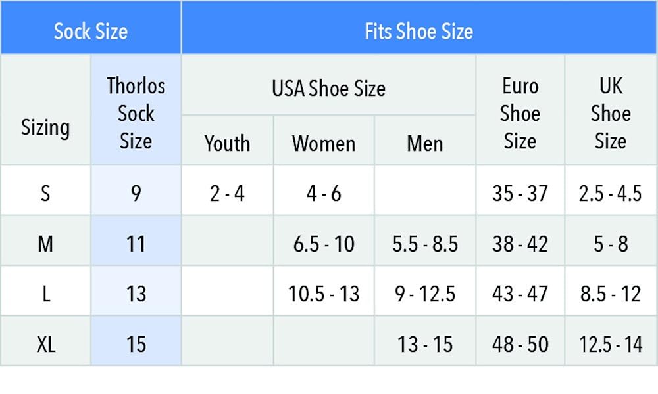Click the "Fits Shoe Size" header
This screenshot has width=658, height=394.
(x=418, y=31)
